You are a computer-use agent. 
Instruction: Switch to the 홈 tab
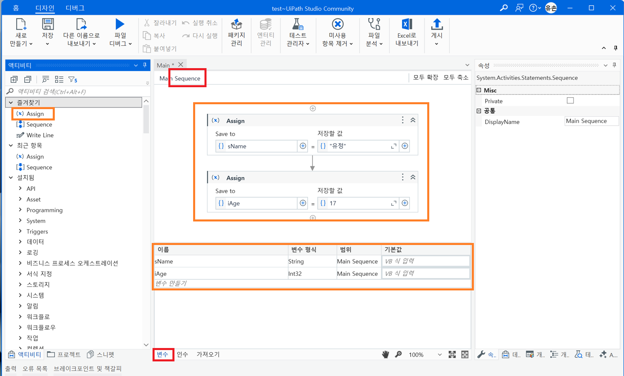coord(16,8)
